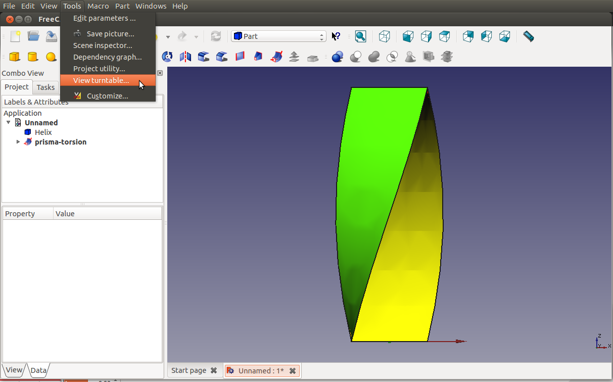613x382 pixels.
Task: Click the Boolean operation blue spheres icon
Action: click(x=338, y=57)
